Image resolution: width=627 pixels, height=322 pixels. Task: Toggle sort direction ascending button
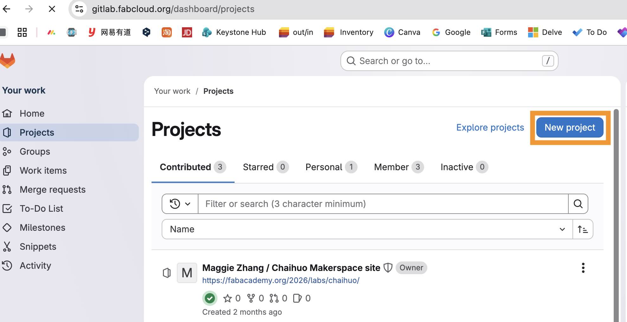click(x=583, y=229)
